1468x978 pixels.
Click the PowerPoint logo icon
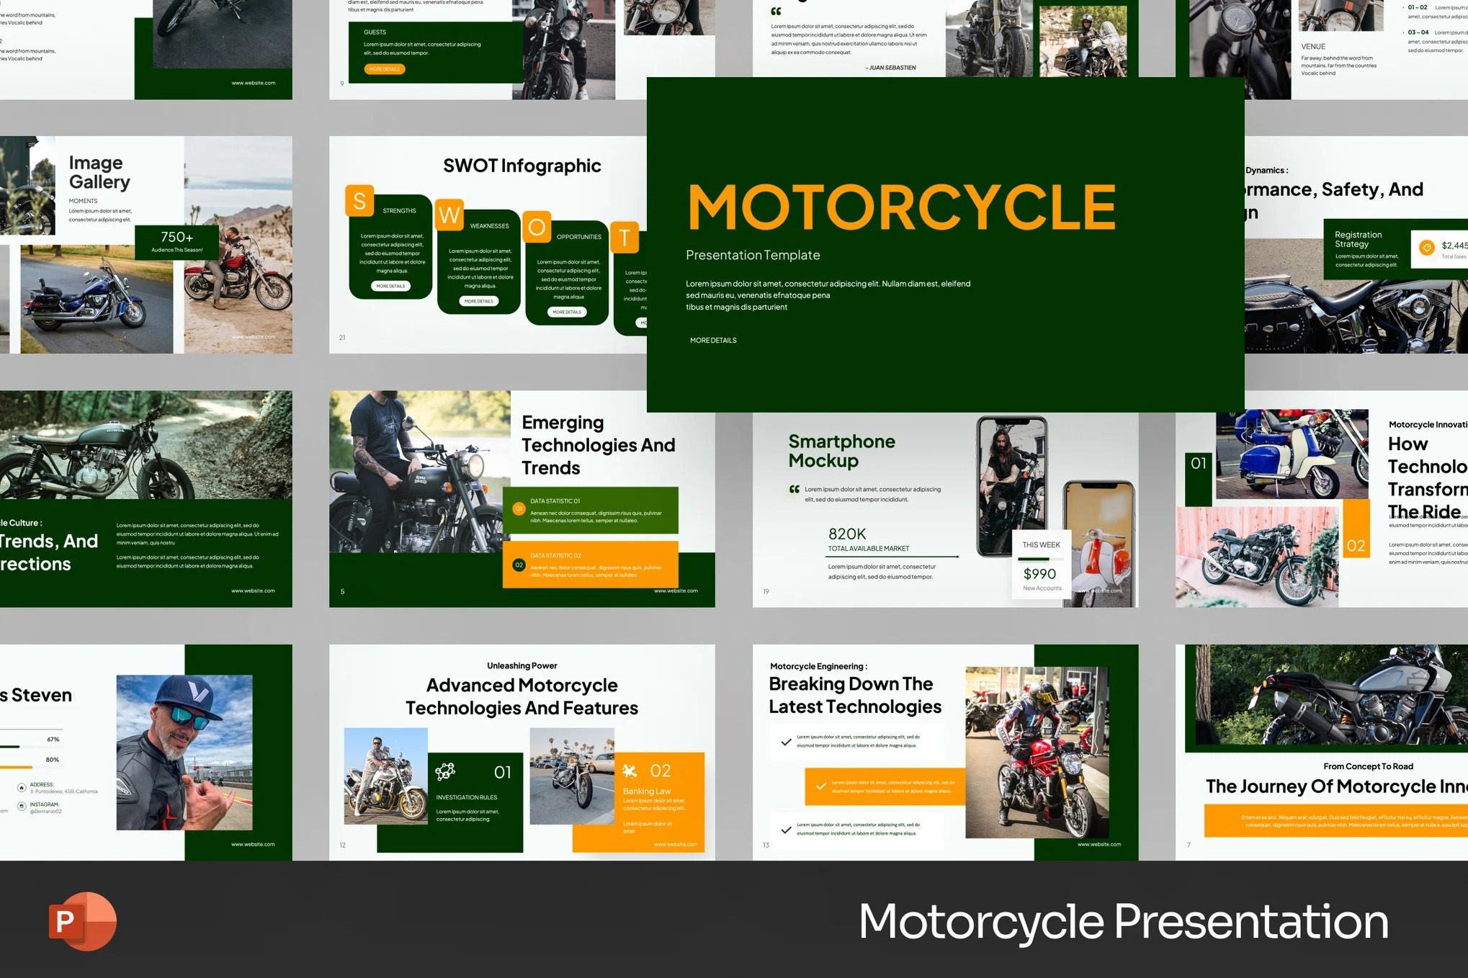82,921
